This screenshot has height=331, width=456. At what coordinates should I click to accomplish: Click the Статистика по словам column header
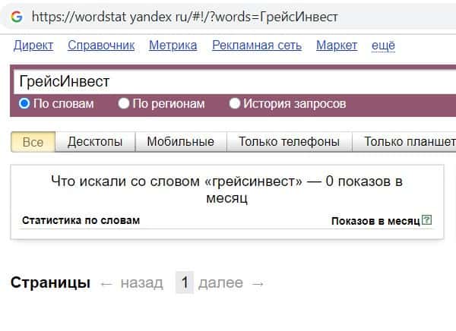click(81, 220)
